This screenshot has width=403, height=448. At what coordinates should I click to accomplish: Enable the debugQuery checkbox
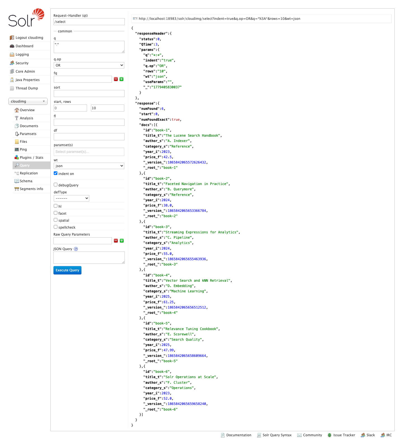coord(55,185)
